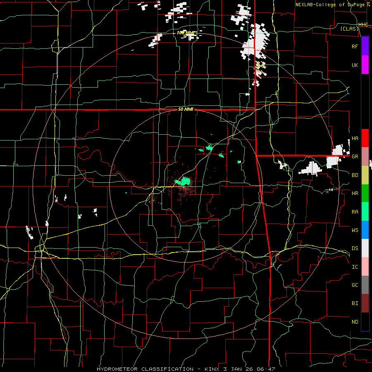This screenshot has height=372, width=372.
Task: Click the NEXLAB-College of DuPage text
Action: pyautogui.click(x=331, y=5)
